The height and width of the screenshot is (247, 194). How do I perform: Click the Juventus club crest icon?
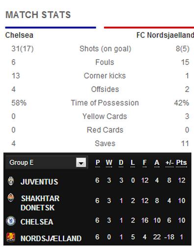pos(11,181)
